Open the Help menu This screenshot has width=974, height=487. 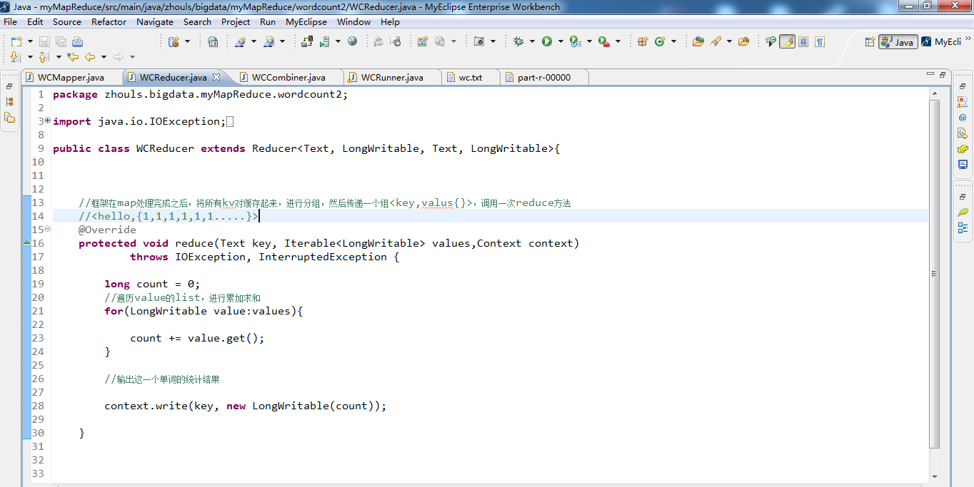point(390,22)
